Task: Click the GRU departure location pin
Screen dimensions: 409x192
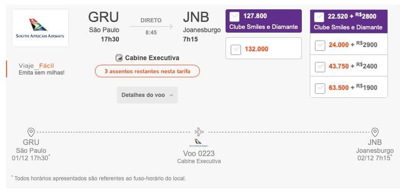Action: [31, 132]
